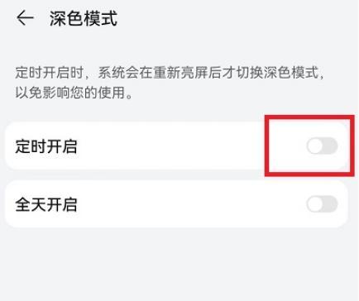Click the blank area below 全天开启 card

[x=179, y=265]
